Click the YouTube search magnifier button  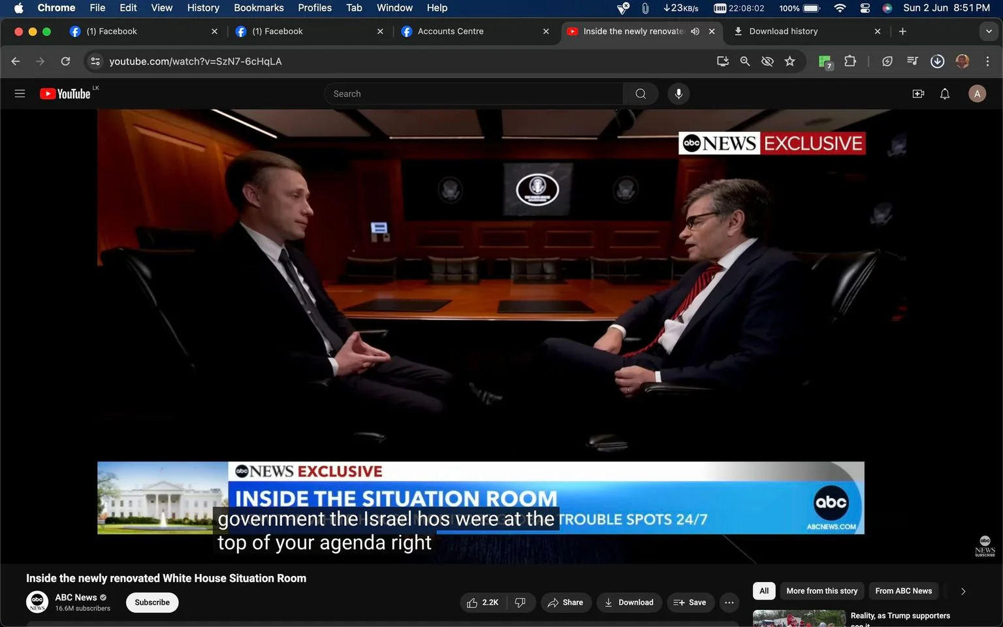point(641,94)
